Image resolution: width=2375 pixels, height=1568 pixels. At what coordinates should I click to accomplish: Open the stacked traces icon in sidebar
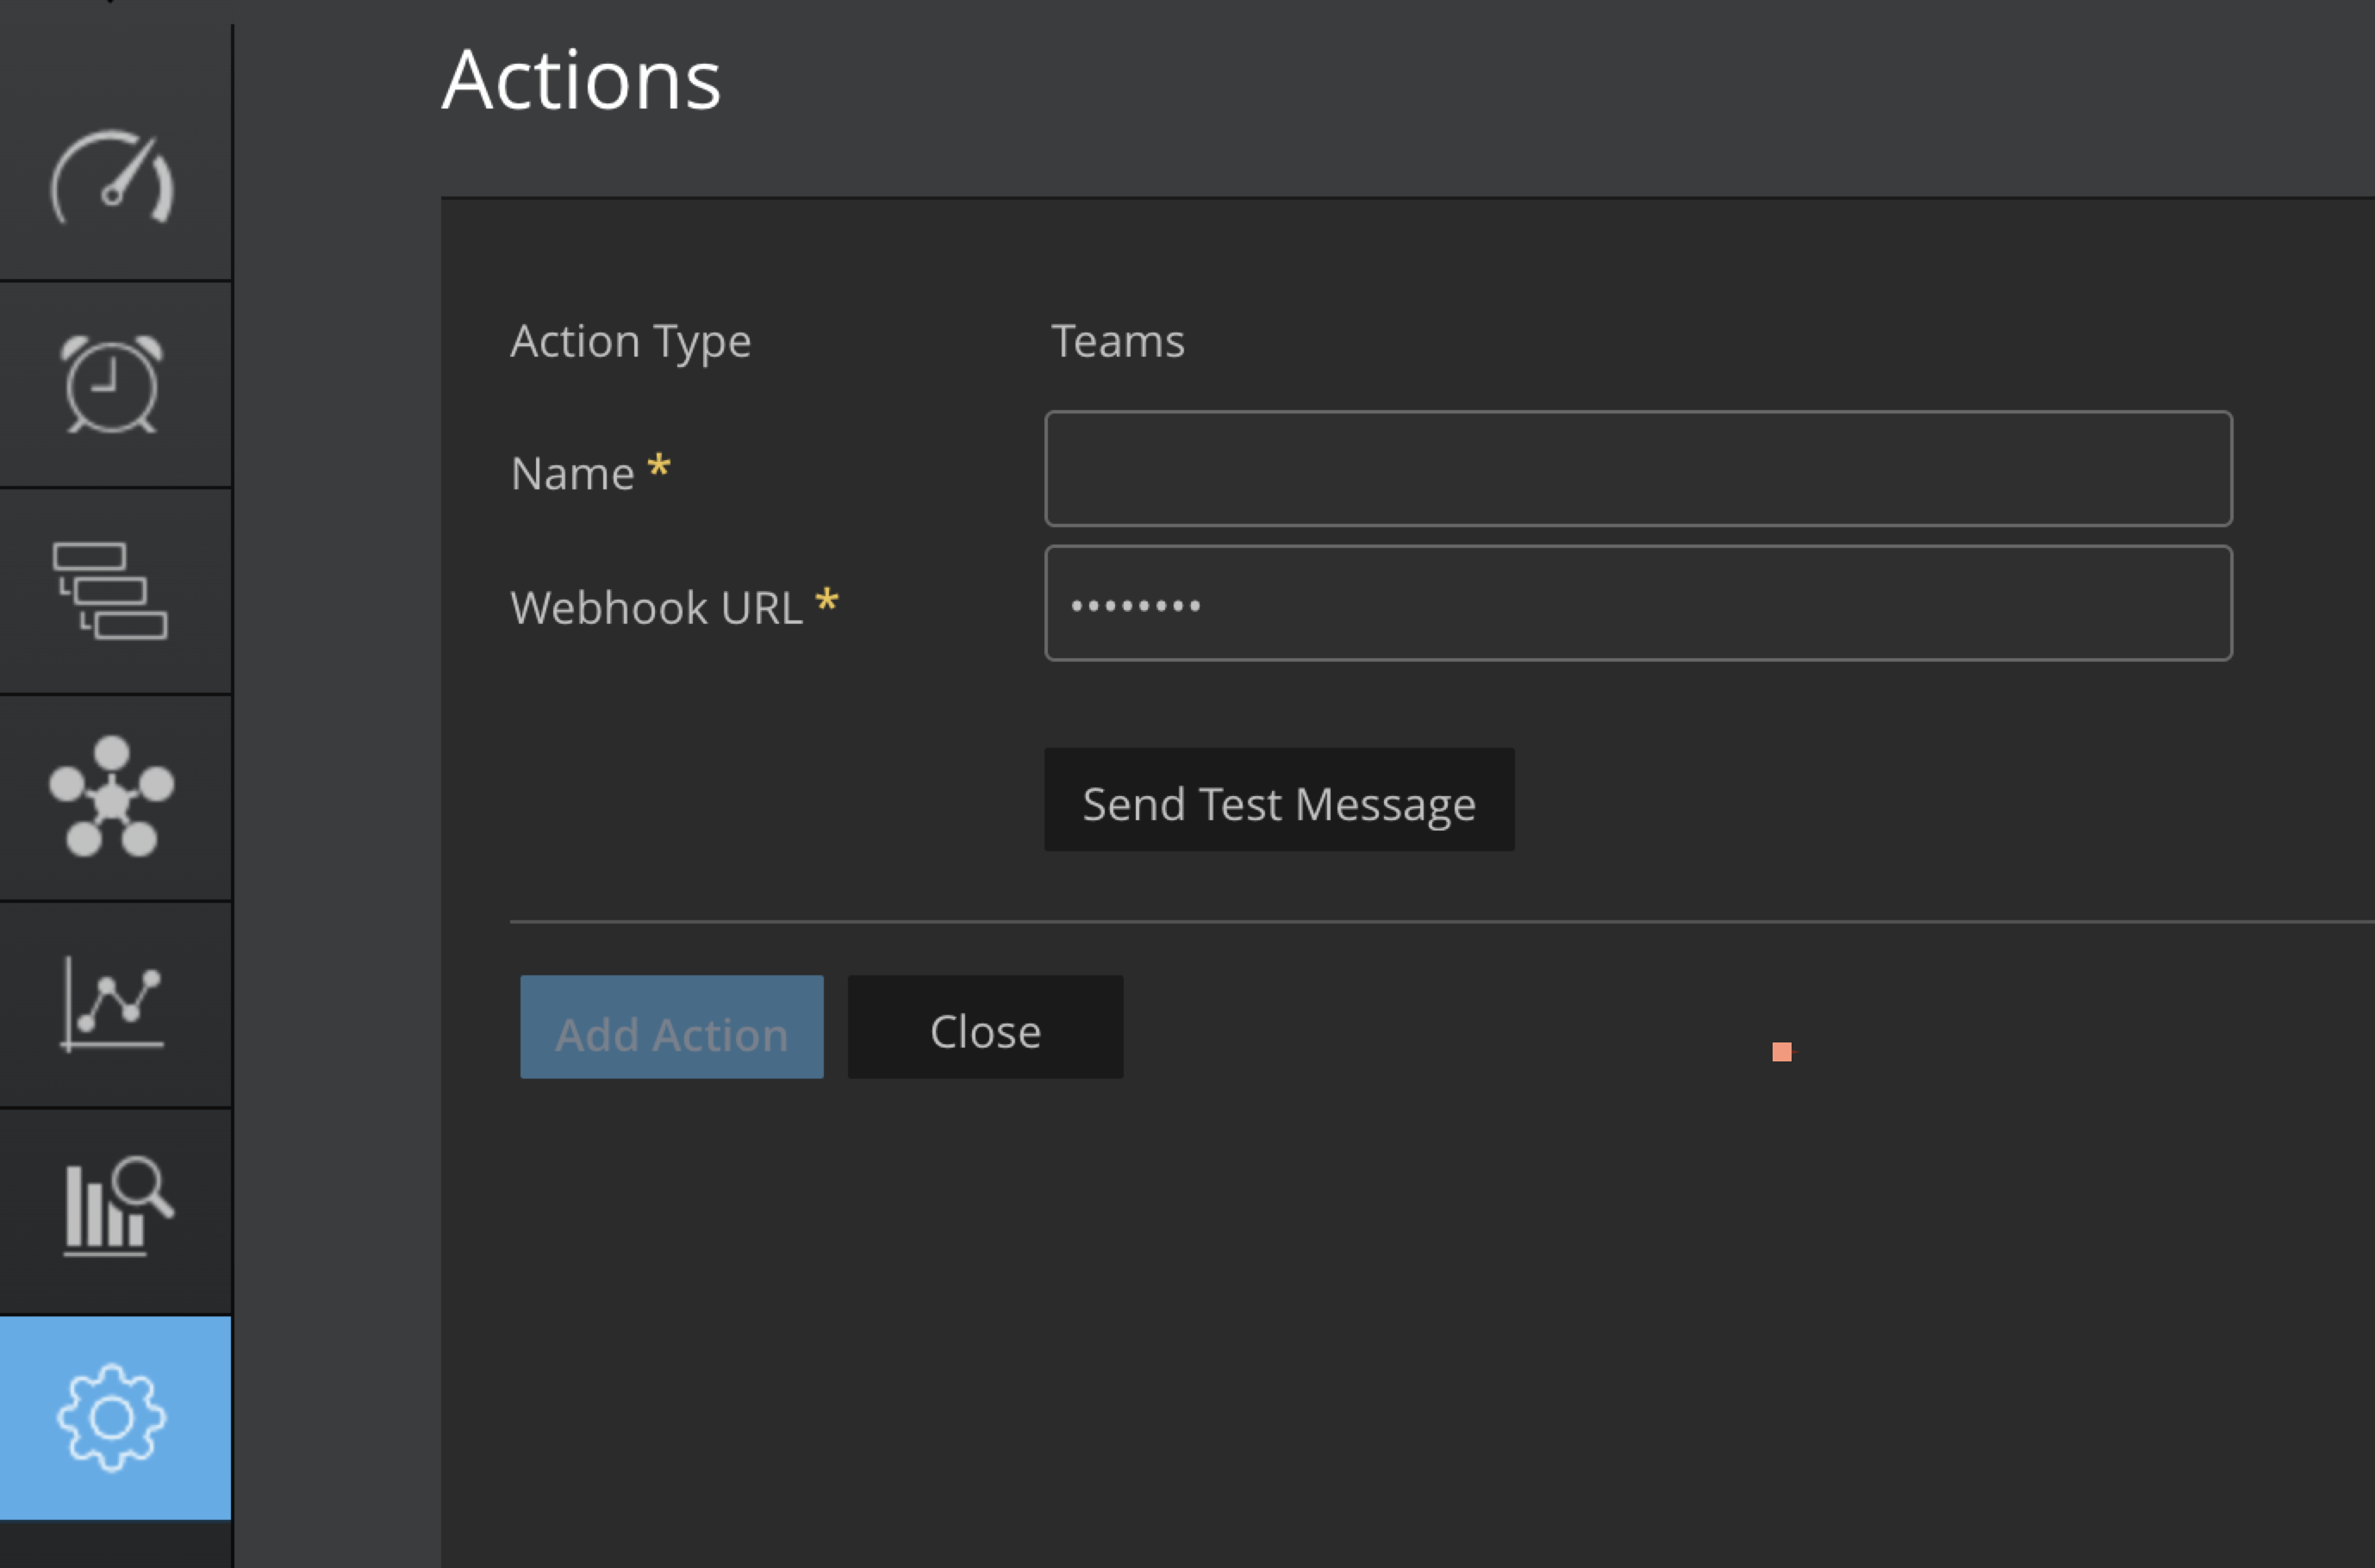(x=110, y=591)
